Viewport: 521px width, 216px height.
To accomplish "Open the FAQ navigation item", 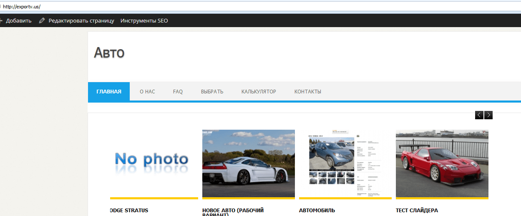I will point(178,91).
